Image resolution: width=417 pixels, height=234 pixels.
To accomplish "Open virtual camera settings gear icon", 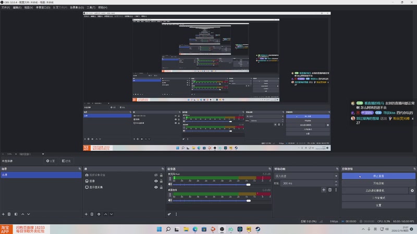I will 412,190.
